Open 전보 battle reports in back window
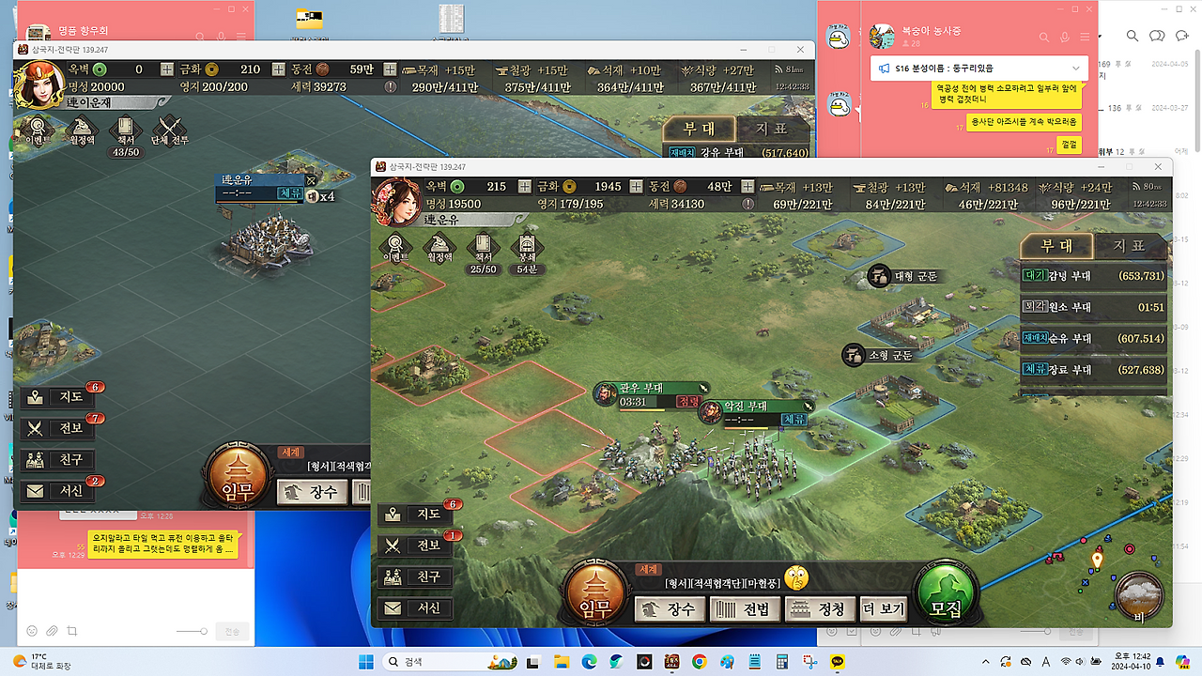 point(59,428)
